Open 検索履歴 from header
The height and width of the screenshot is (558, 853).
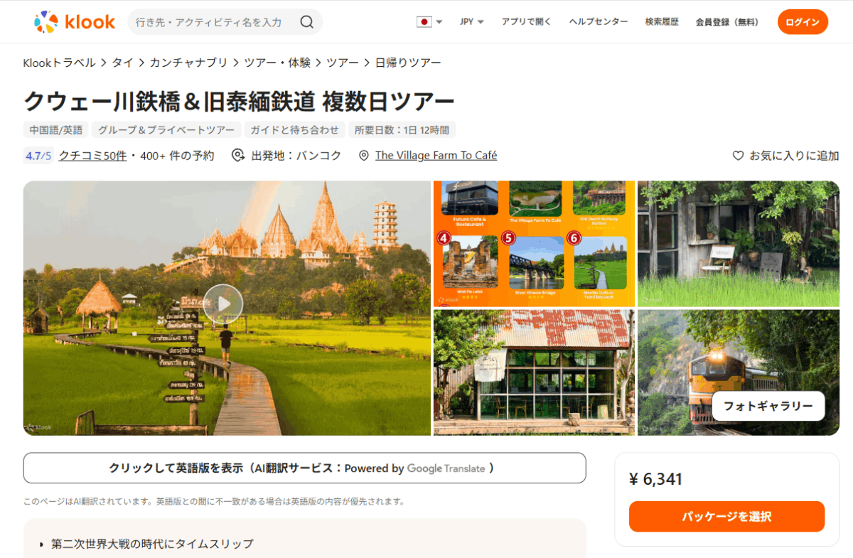tap(662, 22)
